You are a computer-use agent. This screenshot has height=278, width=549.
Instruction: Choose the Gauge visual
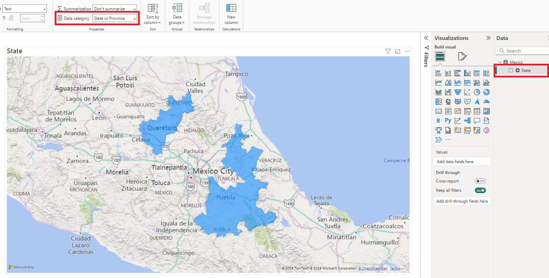point(486,102)
